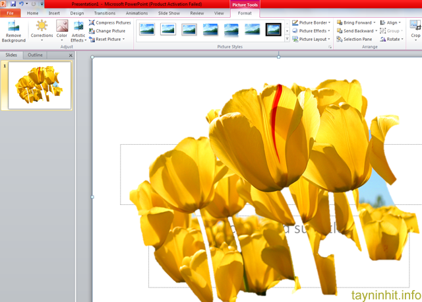Viewport: 422px width, 302px height.
Task: Open the Reset Picture dropdown arrow
Action: coord(124,39)
